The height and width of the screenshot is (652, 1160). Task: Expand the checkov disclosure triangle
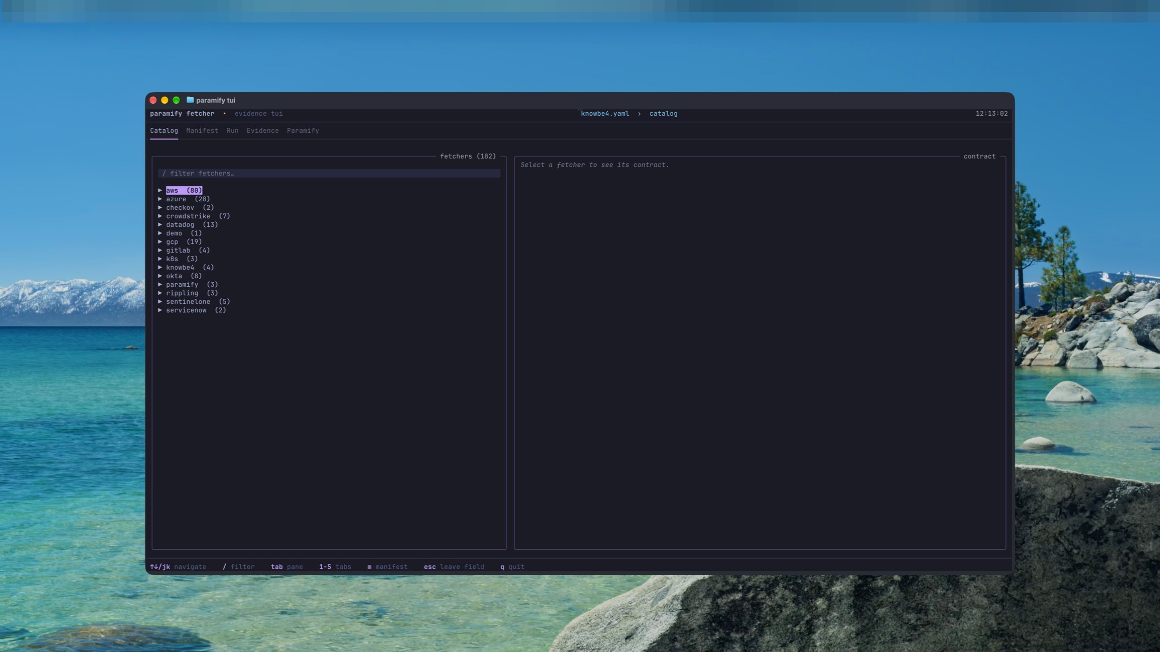tap(160, 207)
